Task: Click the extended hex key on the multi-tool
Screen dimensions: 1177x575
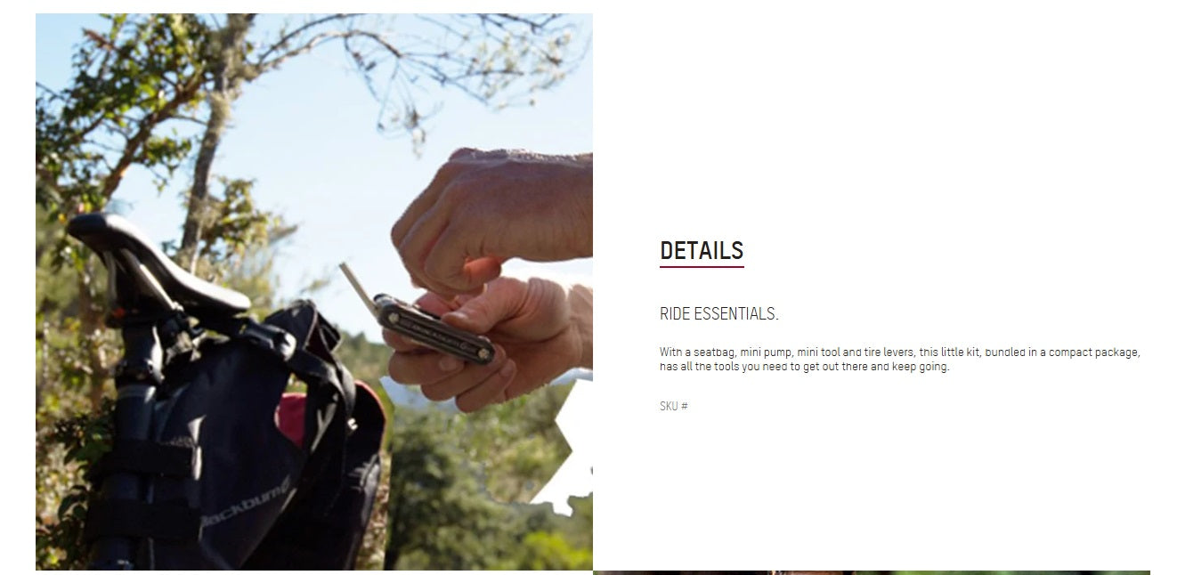Action: click(x=357, y=286)
